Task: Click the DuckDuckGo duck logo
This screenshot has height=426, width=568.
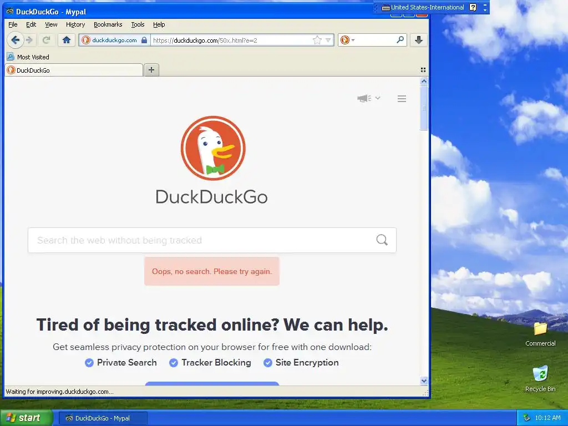Action: point(213,148)
